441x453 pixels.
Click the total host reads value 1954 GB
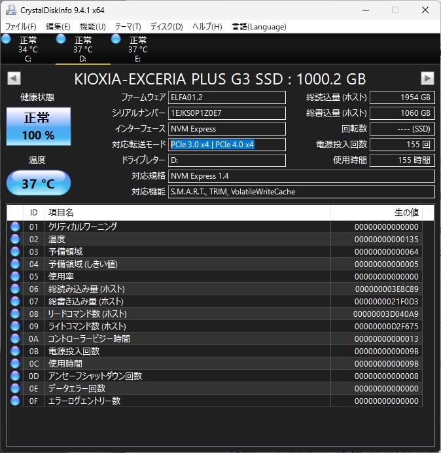pos(402,98)
